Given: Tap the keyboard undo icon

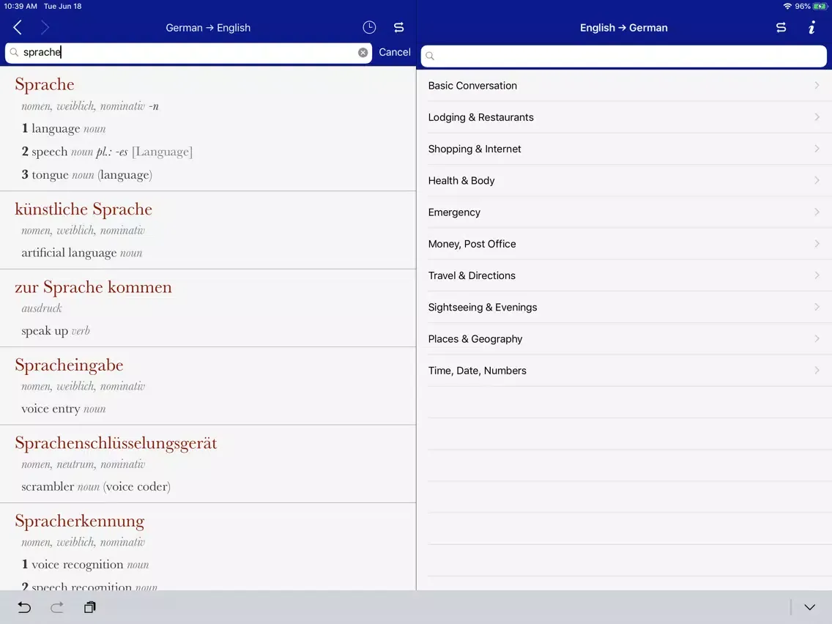Looking at the screenshot, I should click(24, 607).
